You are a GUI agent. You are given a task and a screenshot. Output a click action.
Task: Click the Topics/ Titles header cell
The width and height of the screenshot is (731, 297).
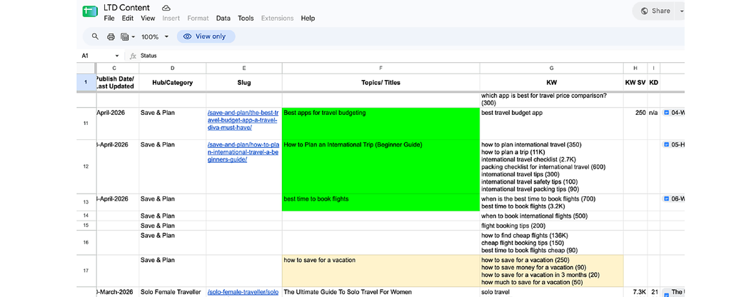tap(381, 83)
